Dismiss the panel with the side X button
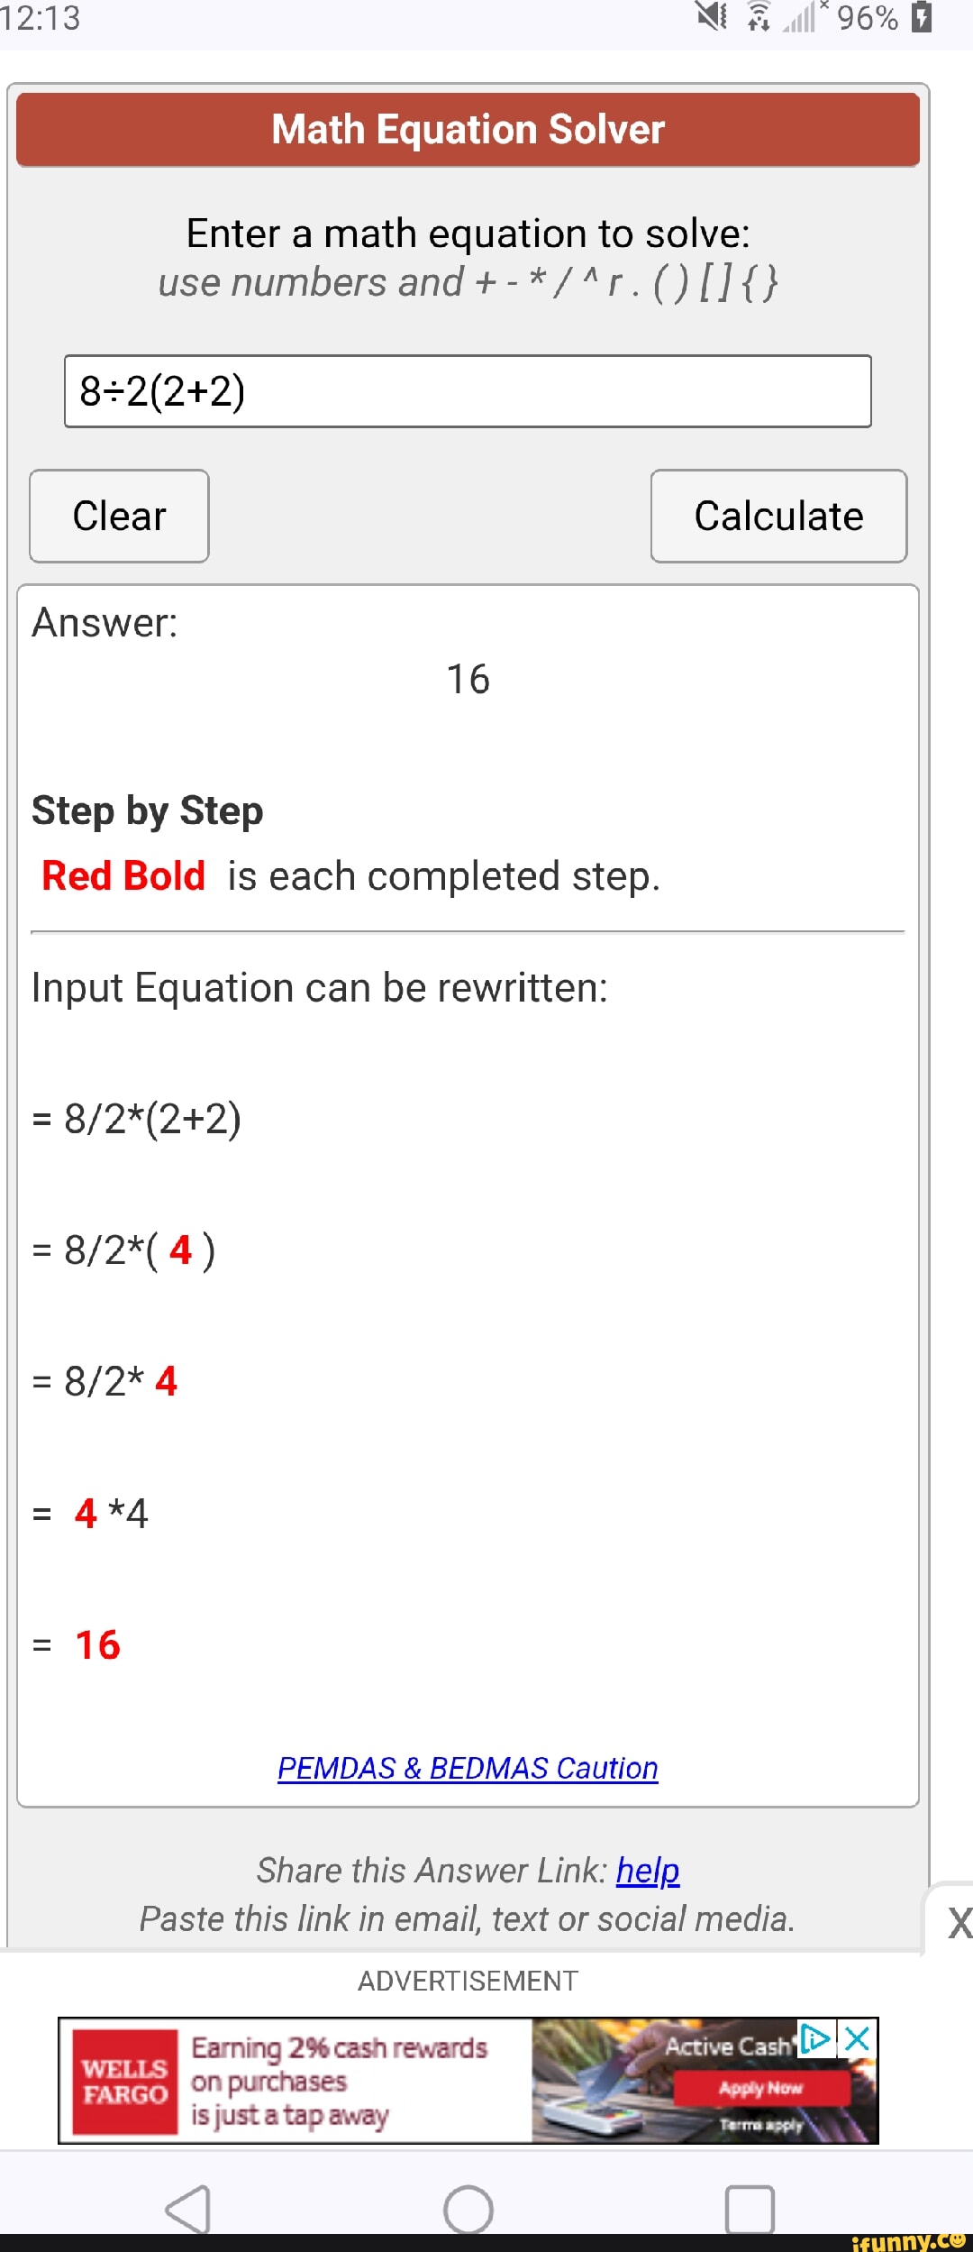 pos(958,1923)
